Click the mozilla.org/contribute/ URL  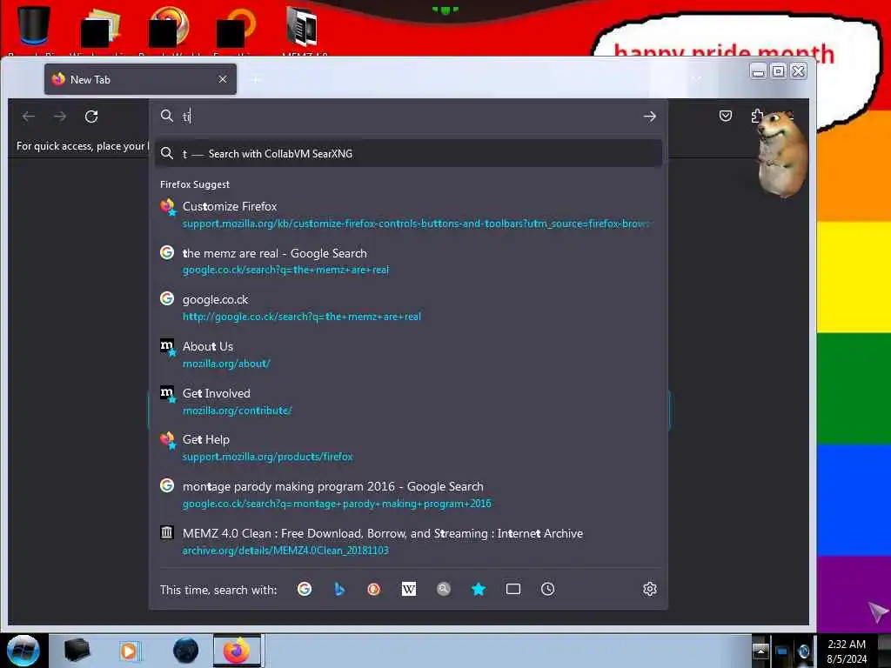click(237, 411)
